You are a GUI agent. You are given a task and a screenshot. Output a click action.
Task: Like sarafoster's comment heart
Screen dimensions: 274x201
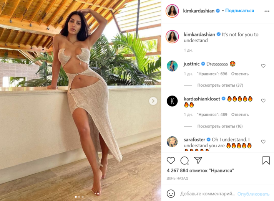pos(263,142)
